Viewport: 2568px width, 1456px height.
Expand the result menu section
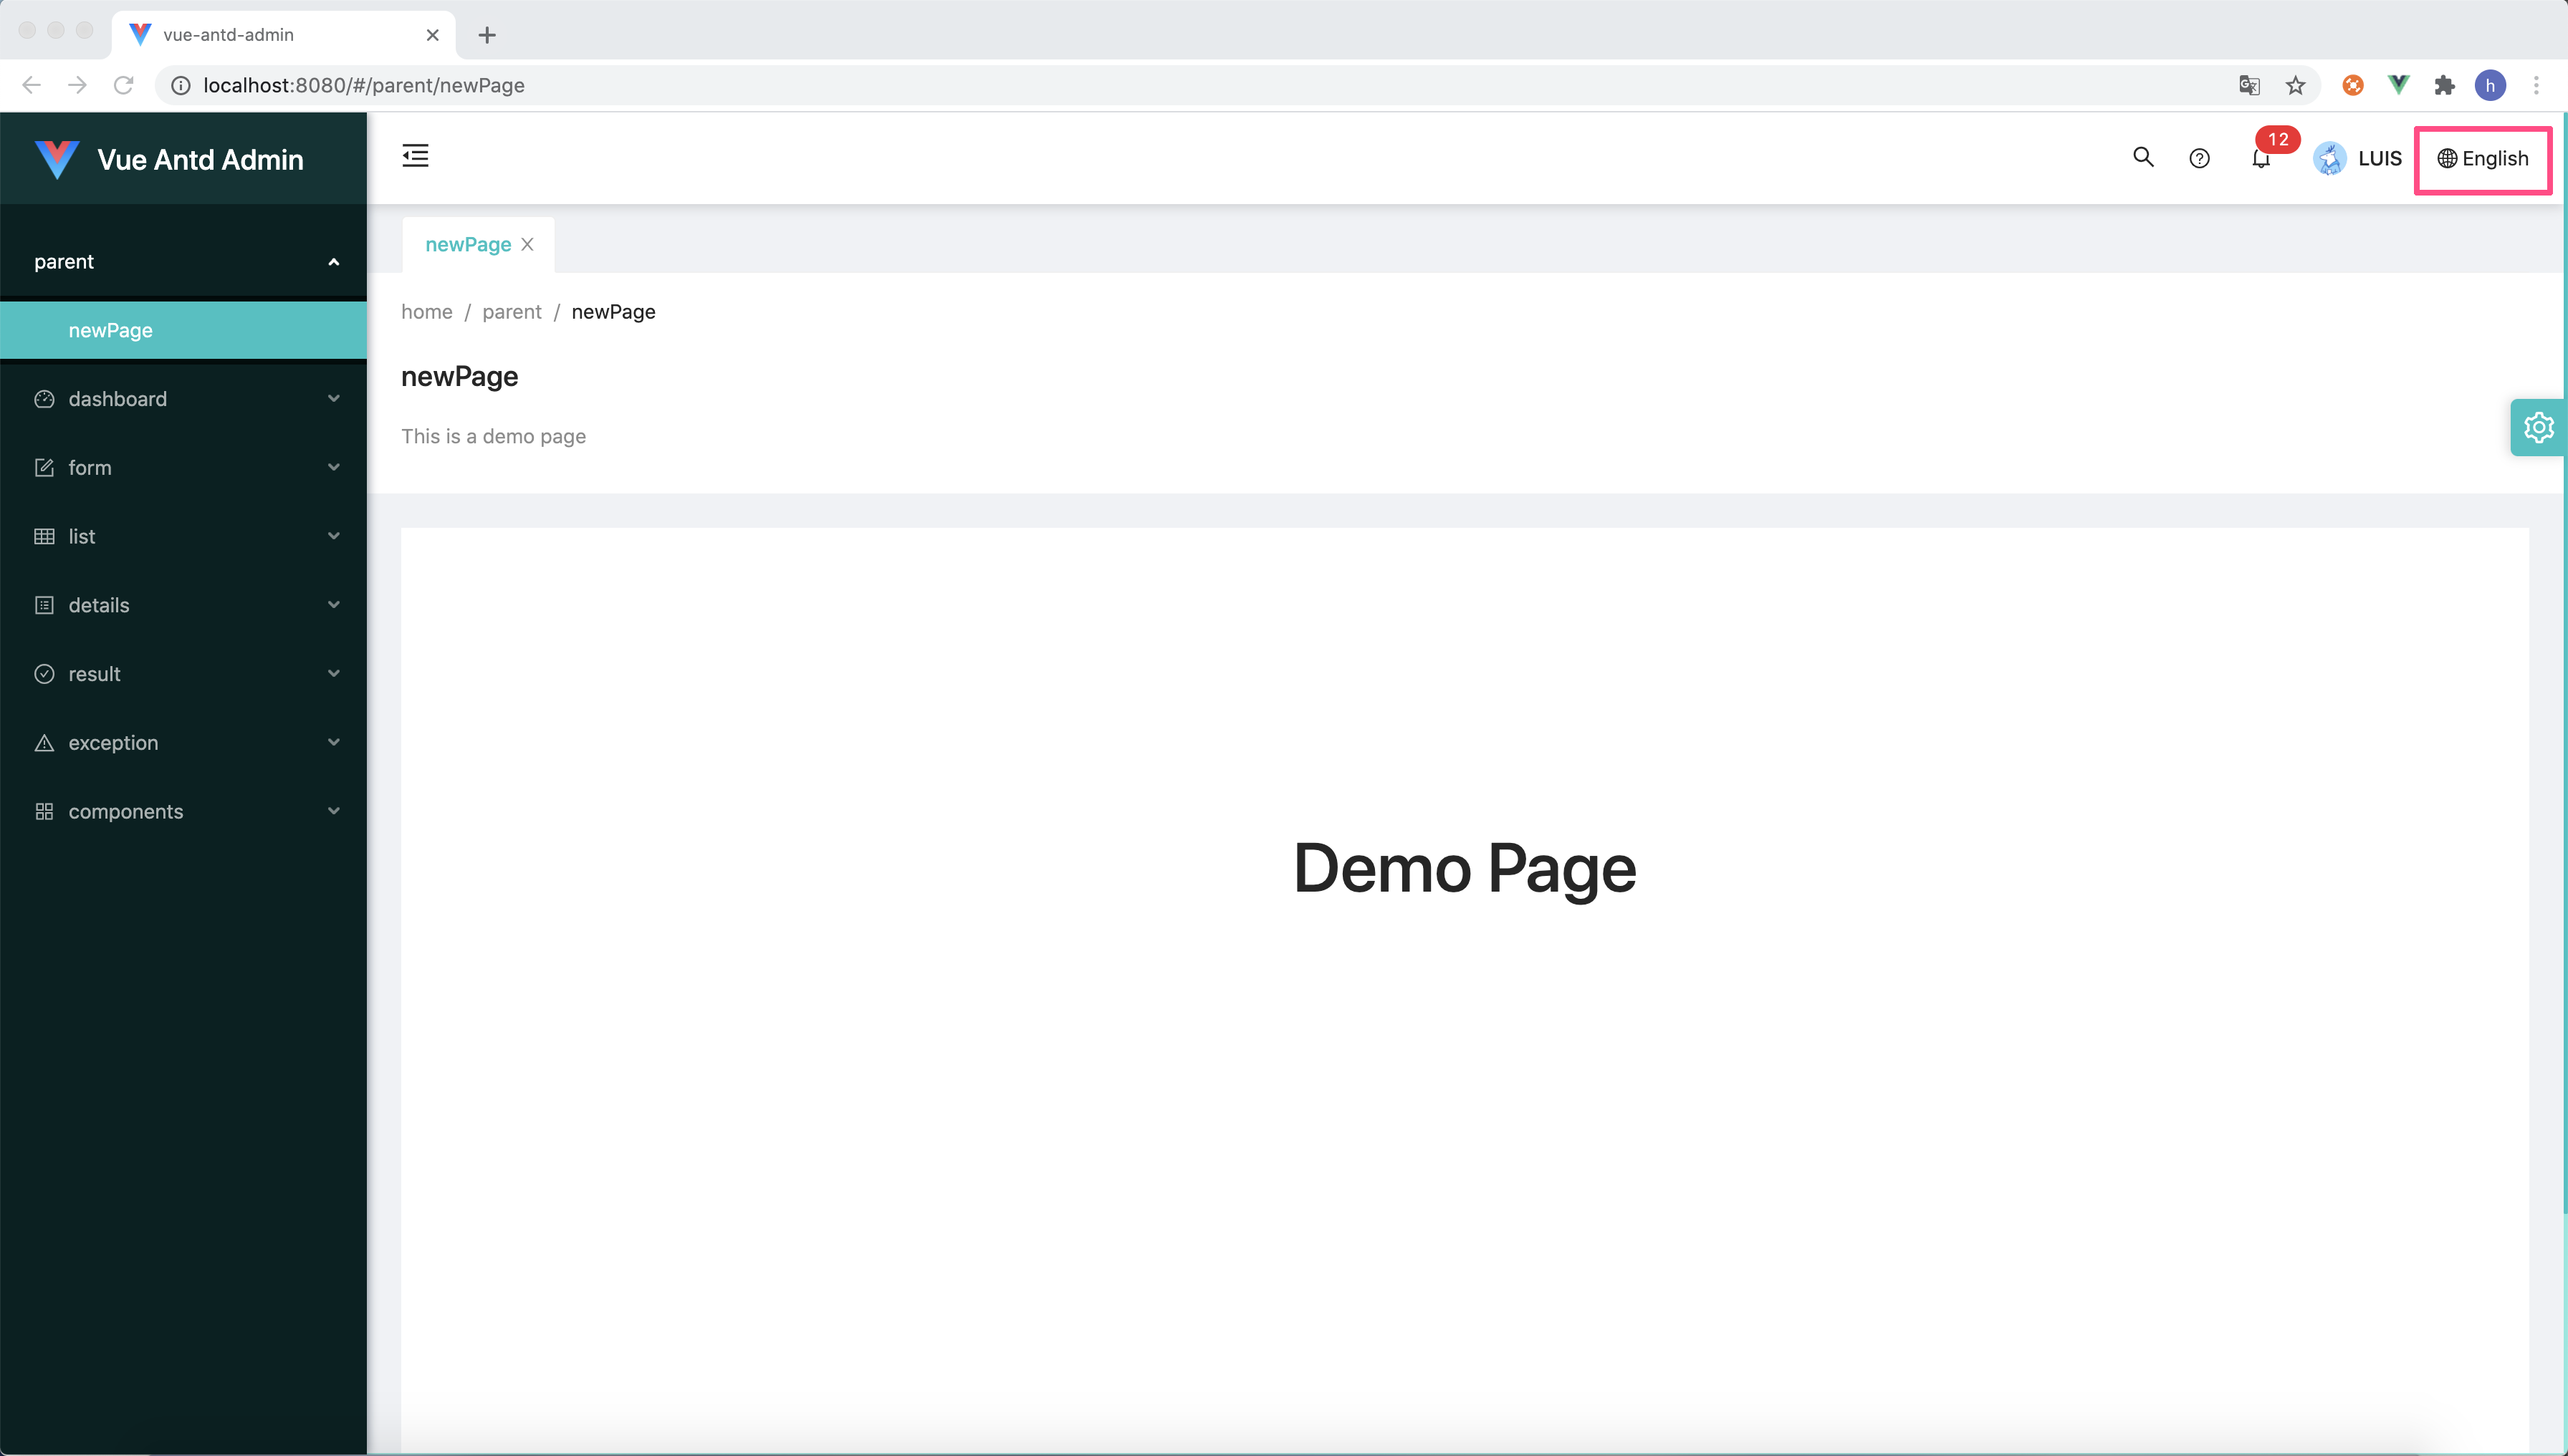(x=334, y=673)
